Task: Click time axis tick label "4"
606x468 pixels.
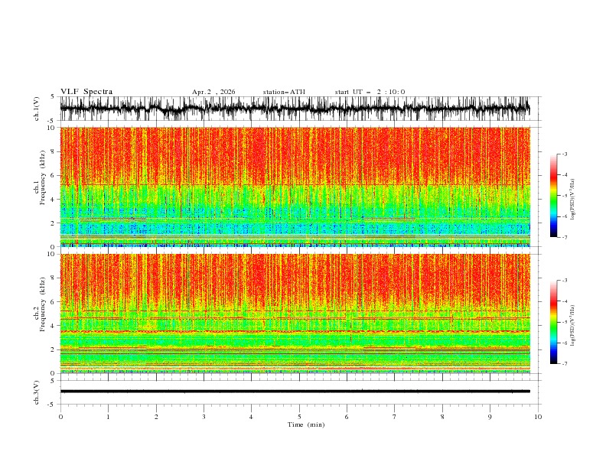Action: click(251, 417)
